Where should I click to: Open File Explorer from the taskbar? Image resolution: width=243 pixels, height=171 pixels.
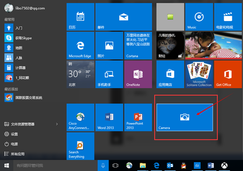143,165
